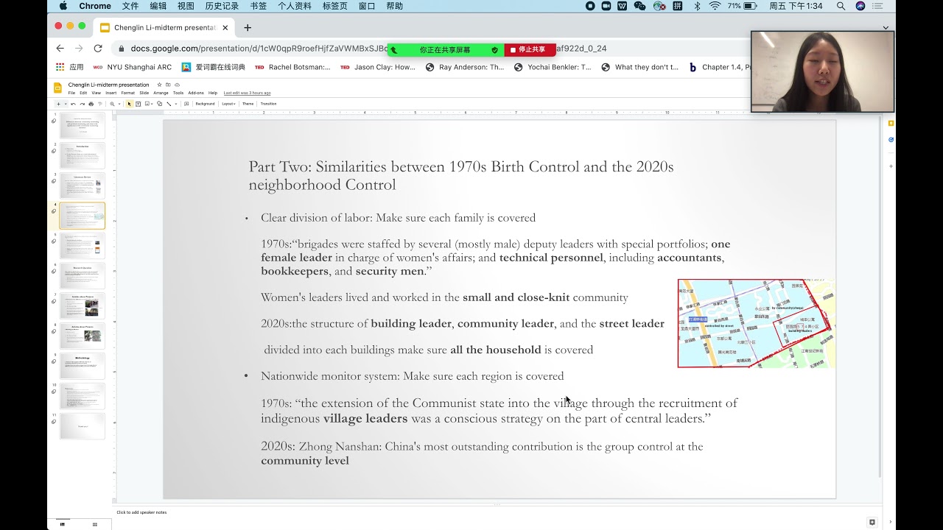Click the Chrome address bar URL

point(258,49)
